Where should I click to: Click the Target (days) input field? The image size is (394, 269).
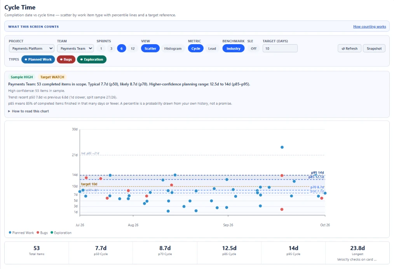point(280,48)
